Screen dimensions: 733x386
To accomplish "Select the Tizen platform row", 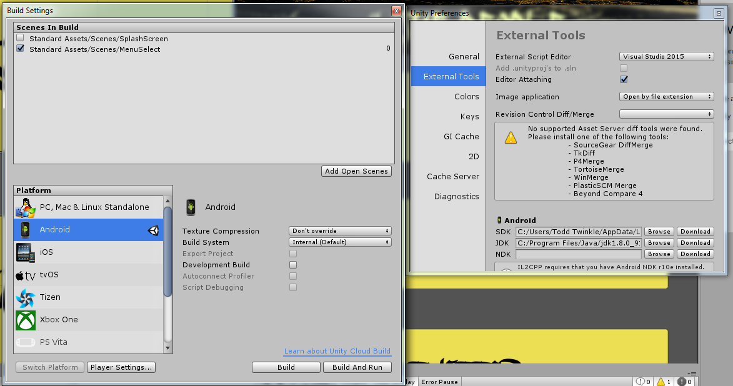I will click(89, 298).
